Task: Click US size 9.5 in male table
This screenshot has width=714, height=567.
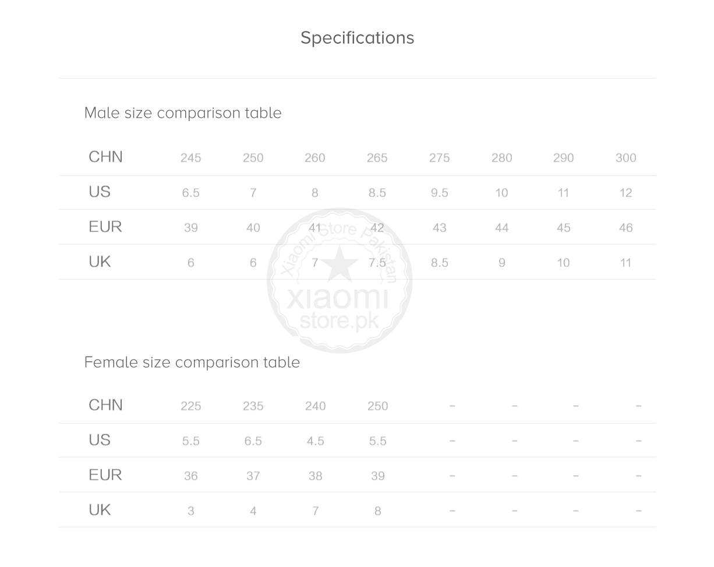Action: 439,193
